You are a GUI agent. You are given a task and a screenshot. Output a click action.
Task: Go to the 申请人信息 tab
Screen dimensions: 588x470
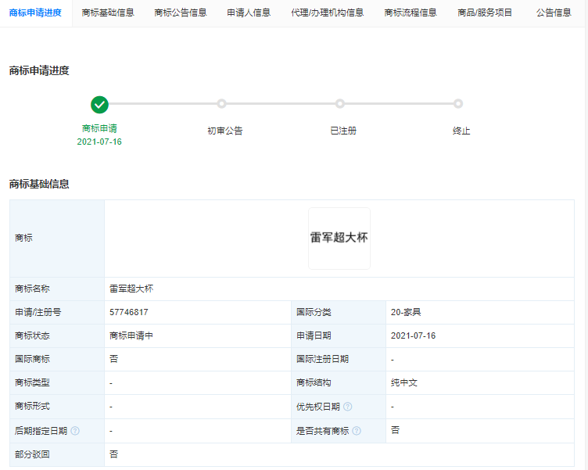(x=249, y=13)
